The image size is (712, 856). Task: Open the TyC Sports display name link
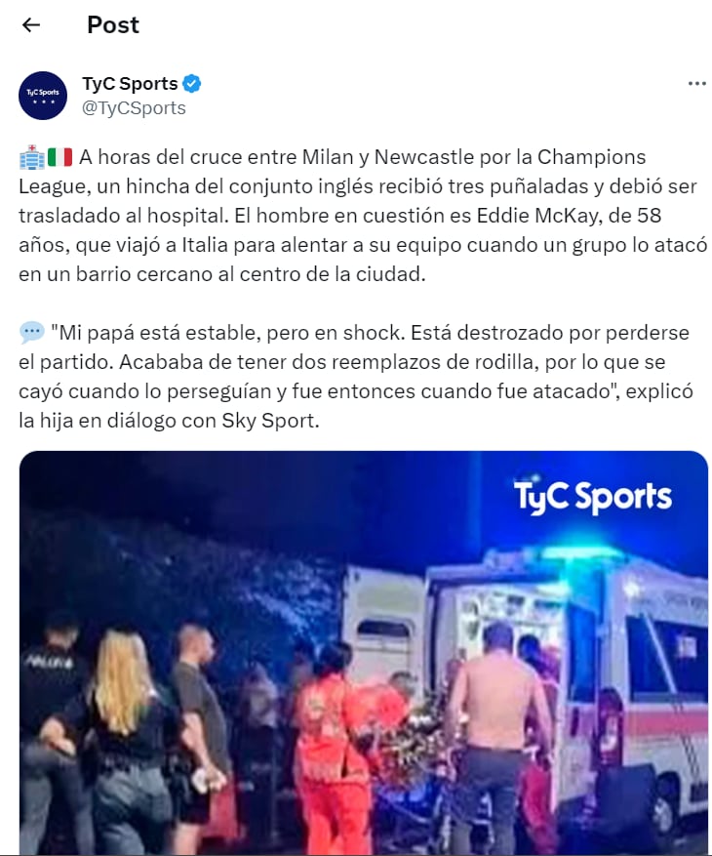pyautogui.click(x=130, y=84)
